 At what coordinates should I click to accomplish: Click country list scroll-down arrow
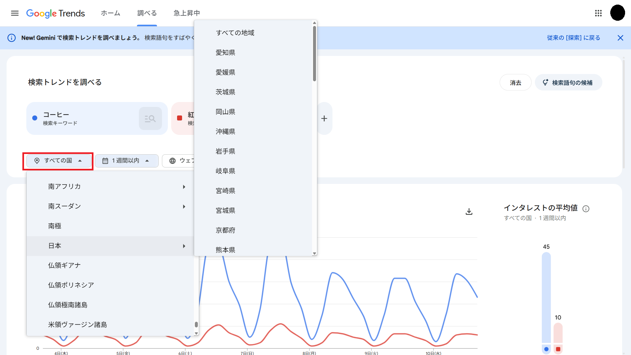pyautogui.click(x=196, y=333)
